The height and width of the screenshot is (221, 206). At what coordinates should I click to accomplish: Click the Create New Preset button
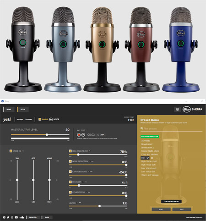point(171,202)
